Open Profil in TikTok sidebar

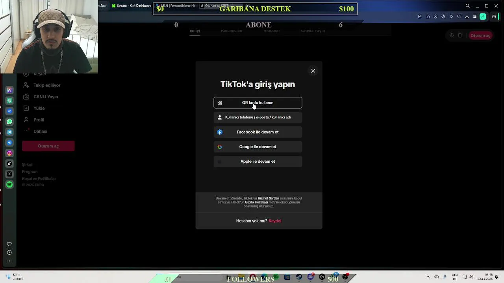pos(33,120)
